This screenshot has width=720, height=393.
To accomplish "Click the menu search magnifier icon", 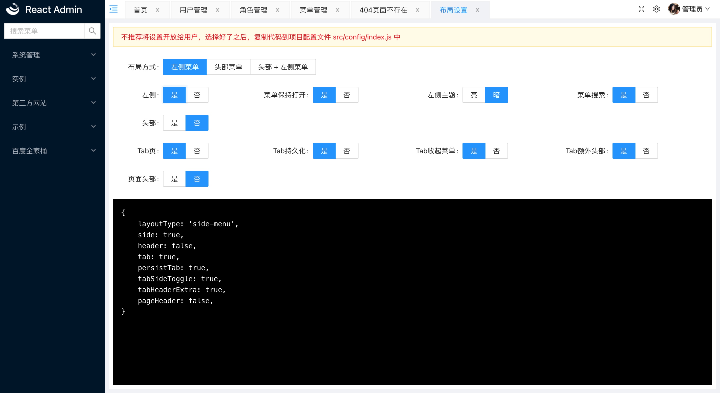I will [92, 31].
